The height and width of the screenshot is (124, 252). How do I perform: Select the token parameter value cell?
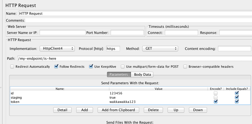(x=158, y=102)
